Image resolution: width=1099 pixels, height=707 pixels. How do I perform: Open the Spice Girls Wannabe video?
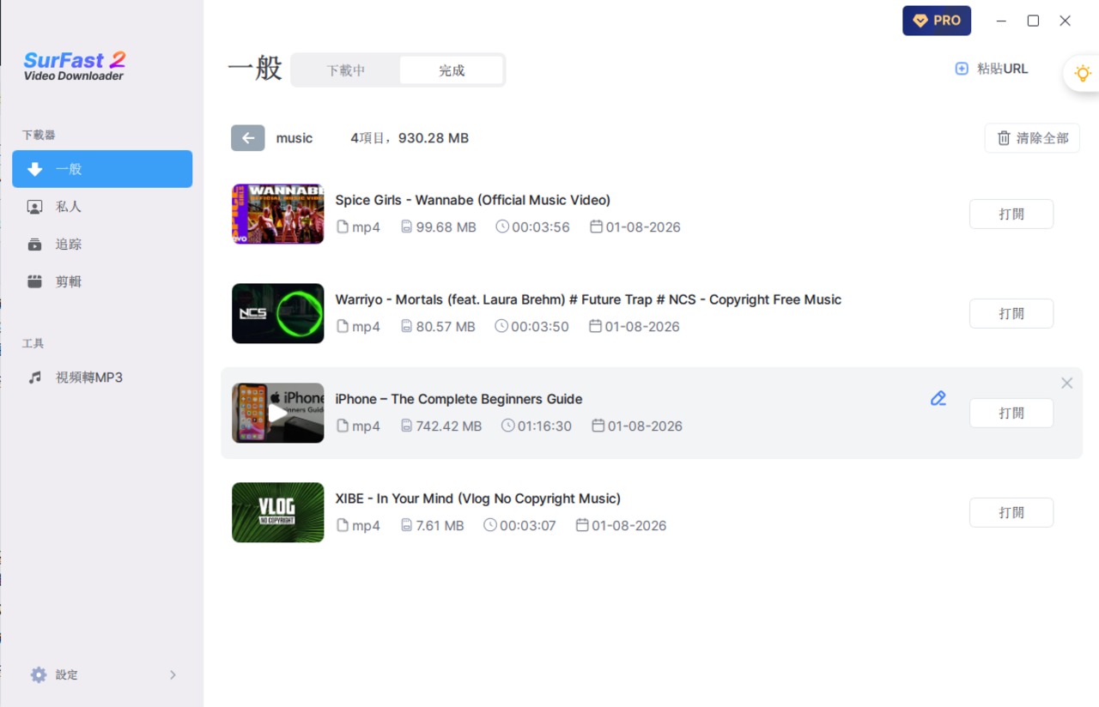pos(1011,215)
